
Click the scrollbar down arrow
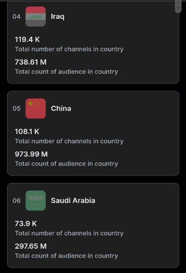[178, 8]
